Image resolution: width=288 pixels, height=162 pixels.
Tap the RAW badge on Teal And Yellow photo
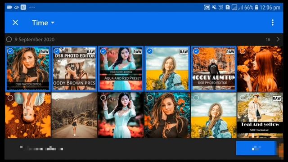coord(277,98)
